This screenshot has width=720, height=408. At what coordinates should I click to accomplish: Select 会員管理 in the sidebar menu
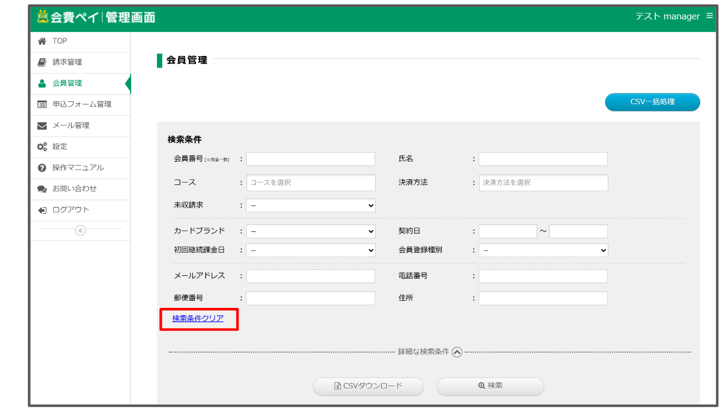[x=67, y=83]
